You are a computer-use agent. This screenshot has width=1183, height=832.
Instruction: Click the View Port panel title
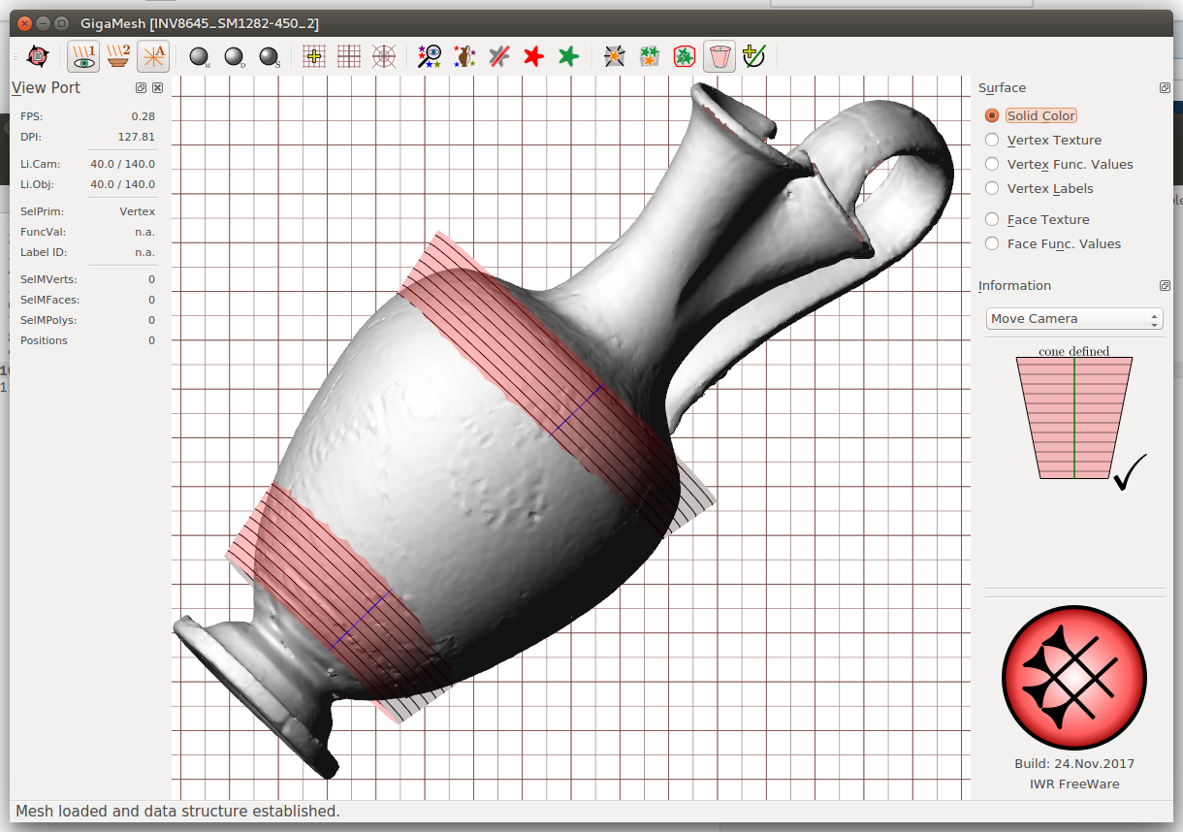tap(47, 88)
